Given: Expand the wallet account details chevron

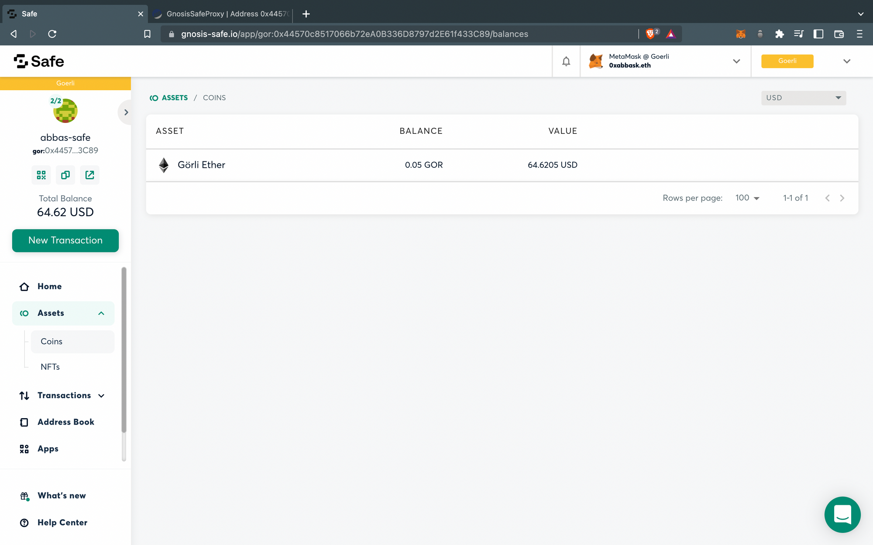Looking at the screenshot, I should (x=736, y=61).
